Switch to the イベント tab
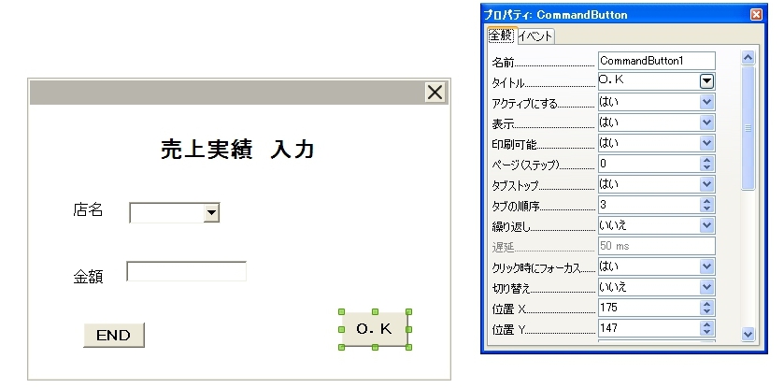The height and width of the screenshot is (388, 784). point(535,36)
